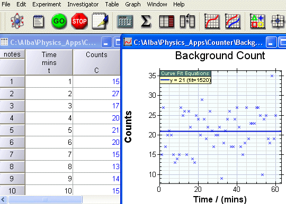Click the graph window's title bar chart icon
Image resolution: width=286 pixels, height=204 pixels.
[x=128, y=42]
